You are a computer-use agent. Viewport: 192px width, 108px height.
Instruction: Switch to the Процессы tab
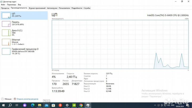[x=5, y=8]
